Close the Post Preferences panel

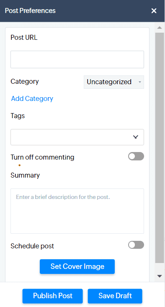[154, 11]
